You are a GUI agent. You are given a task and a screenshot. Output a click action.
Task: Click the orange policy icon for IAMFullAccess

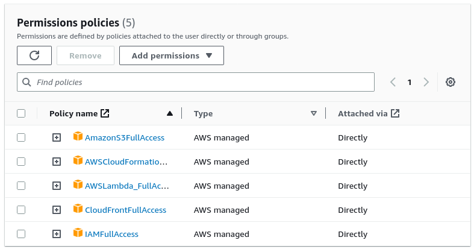click(78, 233)
